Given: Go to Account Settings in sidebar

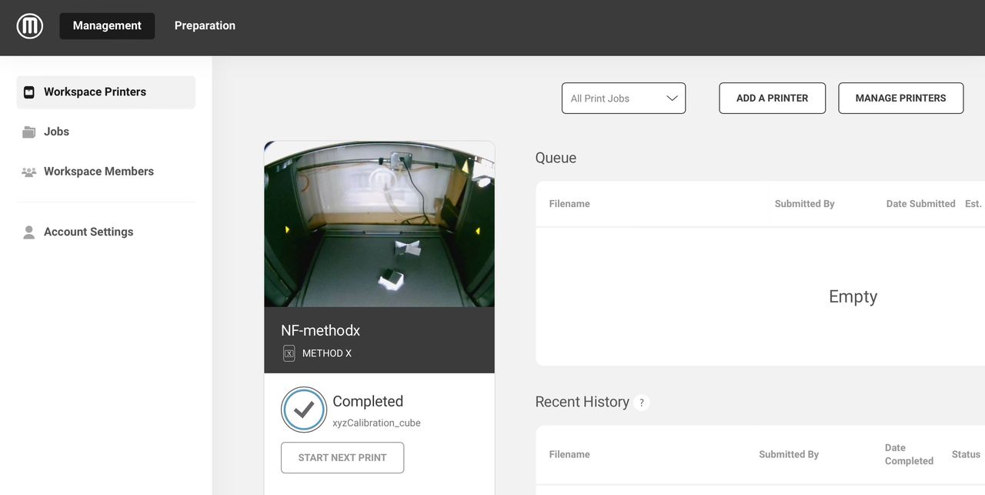Looking at the screenshot, I should (88, 232).
